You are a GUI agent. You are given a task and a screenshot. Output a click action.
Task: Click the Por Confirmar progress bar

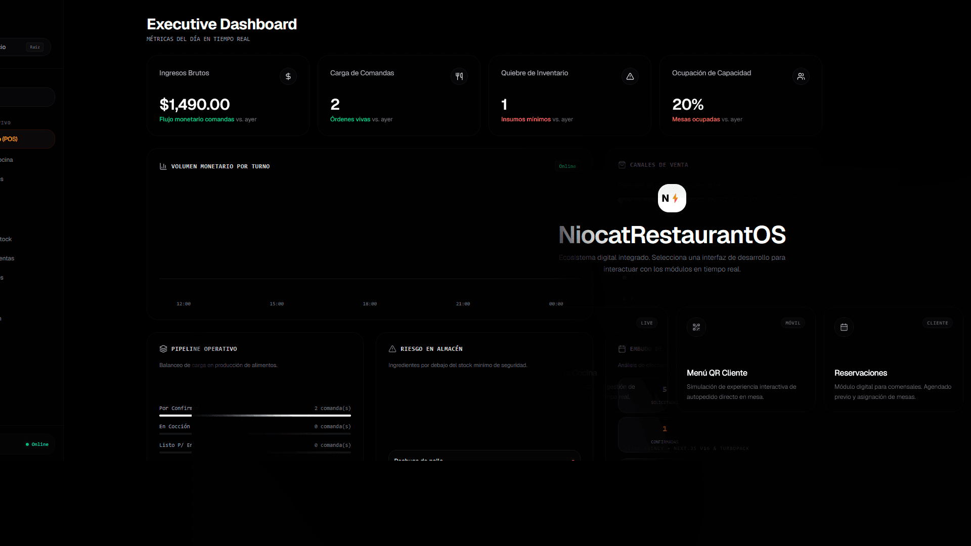pyautogui.click(x=255, y=416)
